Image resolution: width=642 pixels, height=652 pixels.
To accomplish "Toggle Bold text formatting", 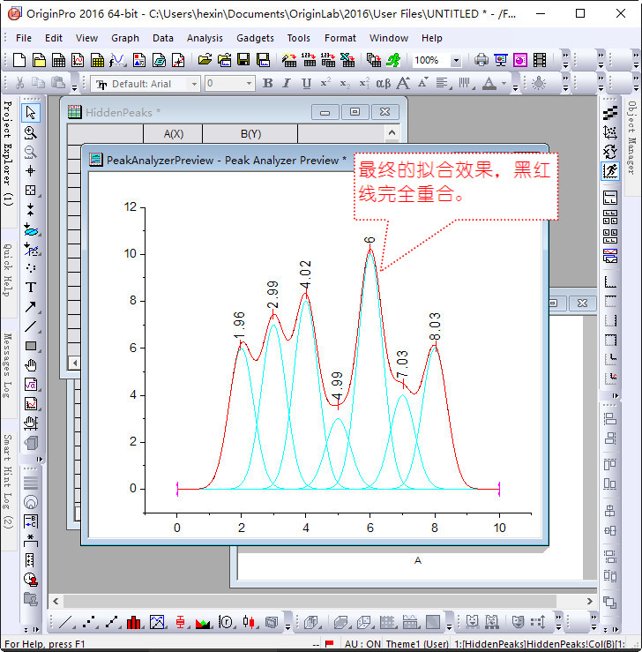I will point(268,84).
